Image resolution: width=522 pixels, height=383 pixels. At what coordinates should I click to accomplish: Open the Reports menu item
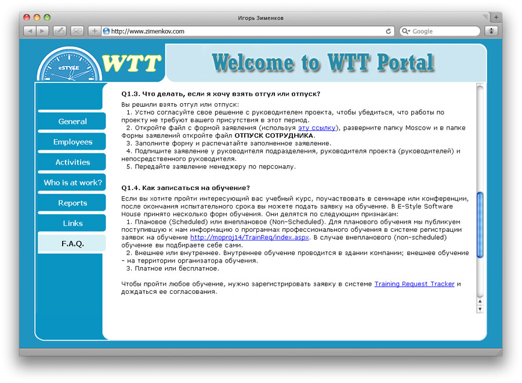coord(72,203)
